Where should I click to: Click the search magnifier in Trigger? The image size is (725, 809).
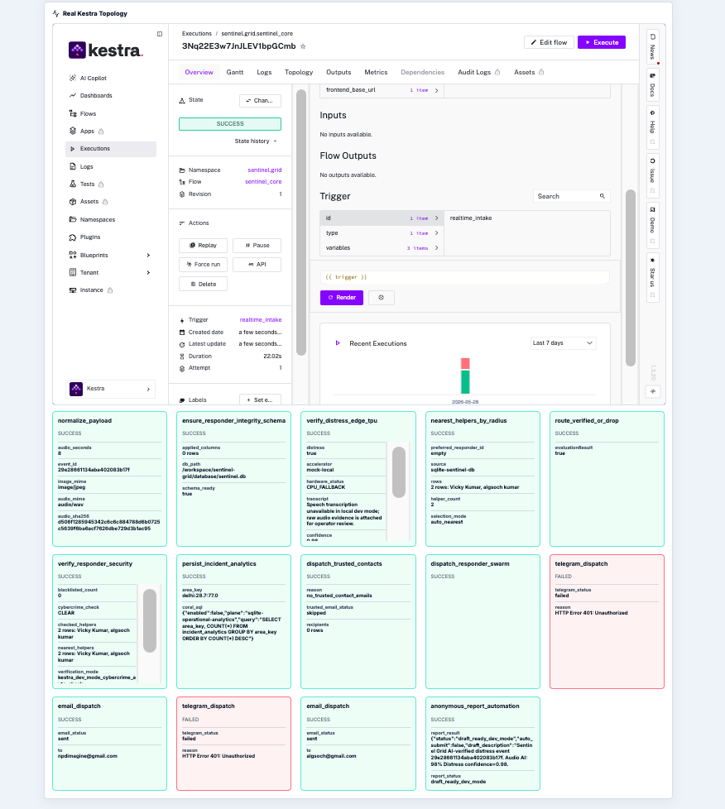tap(603, 196)
